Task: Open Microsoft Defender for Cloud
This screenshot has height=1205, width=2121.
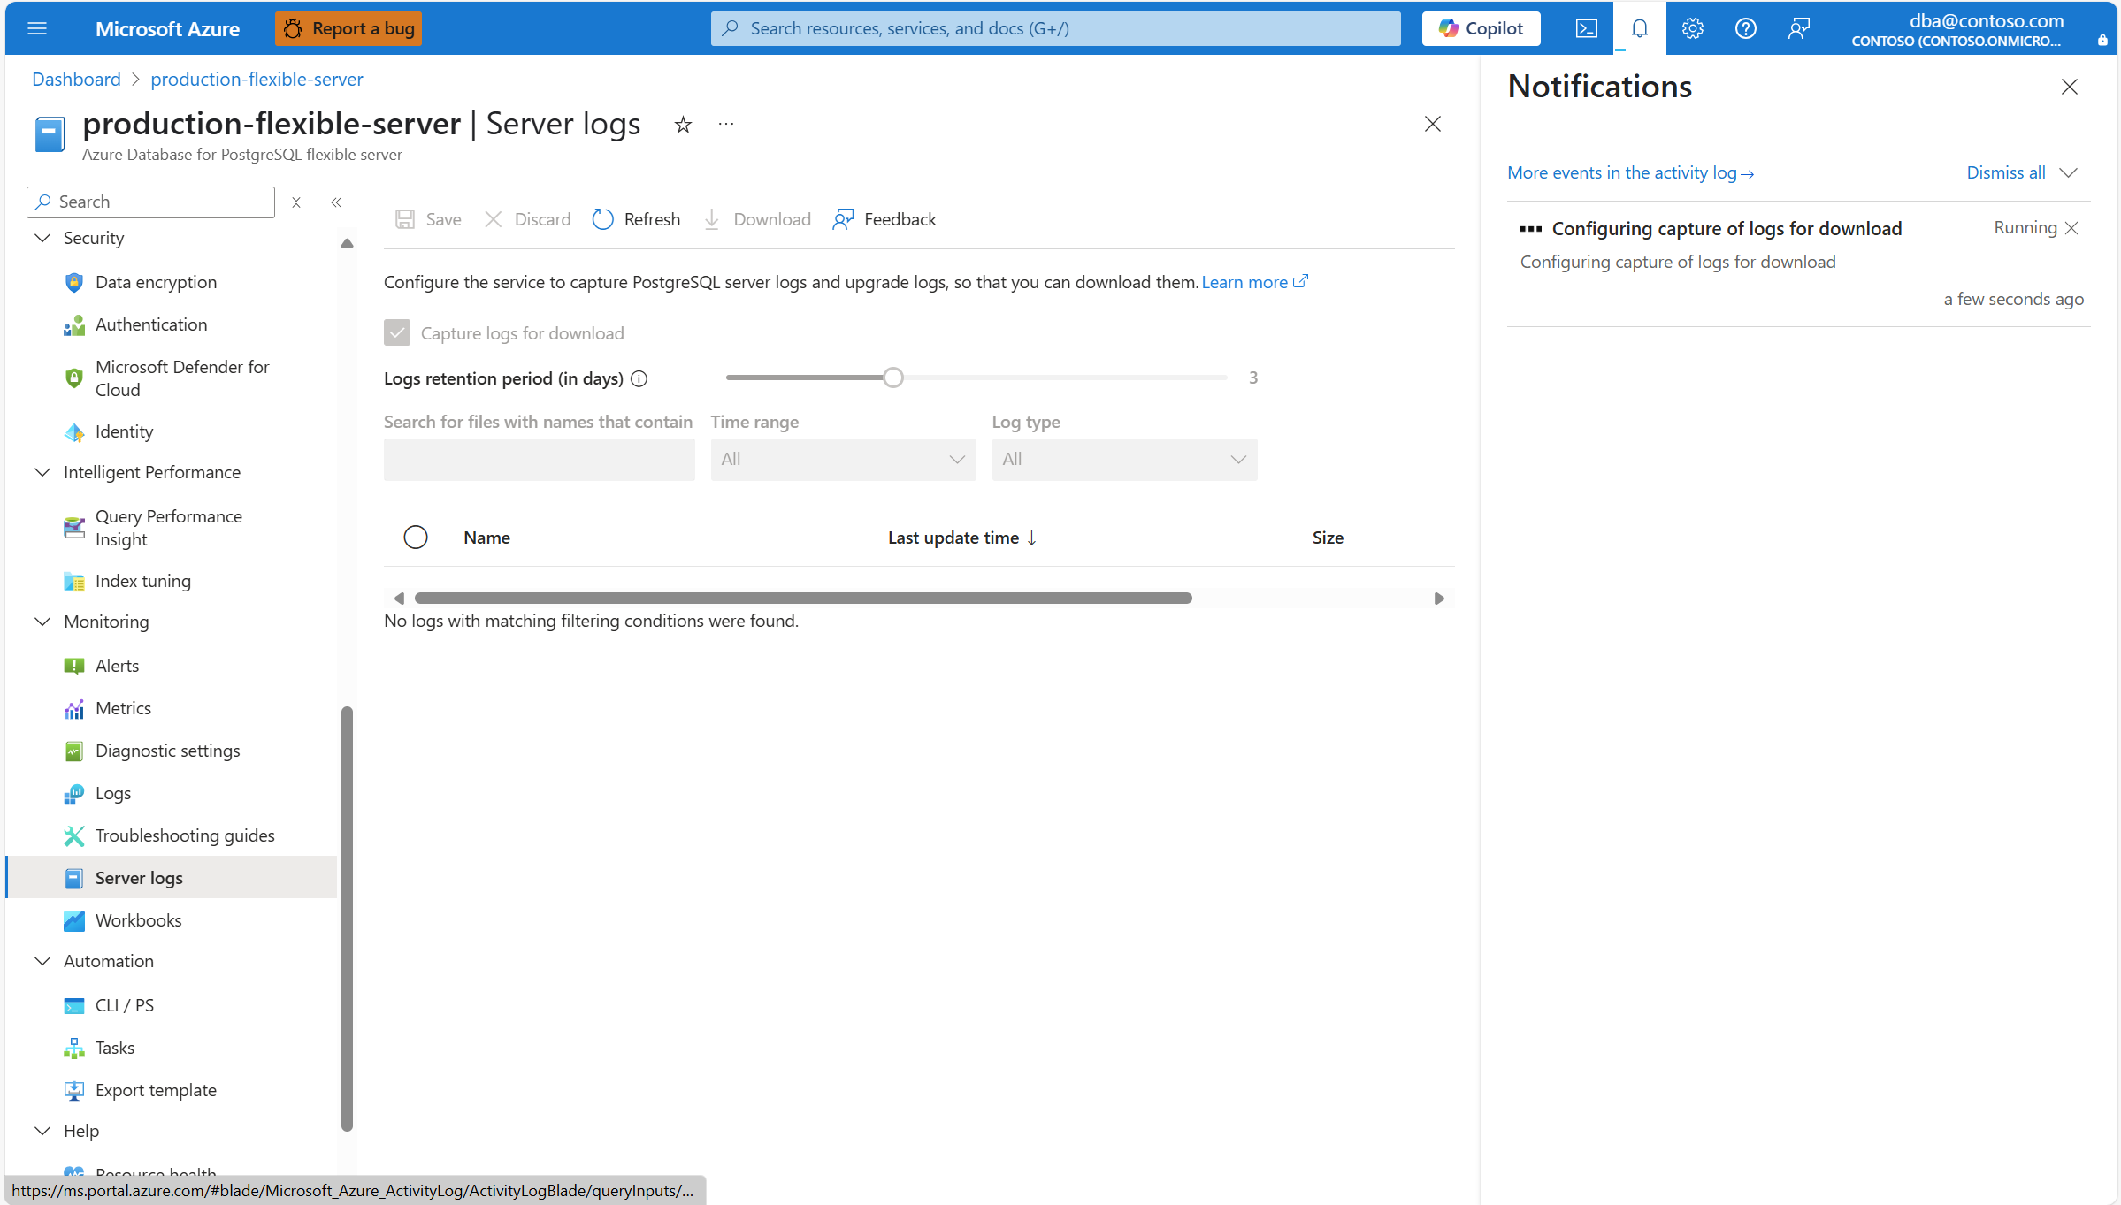Action: click(x=182, y=378)
